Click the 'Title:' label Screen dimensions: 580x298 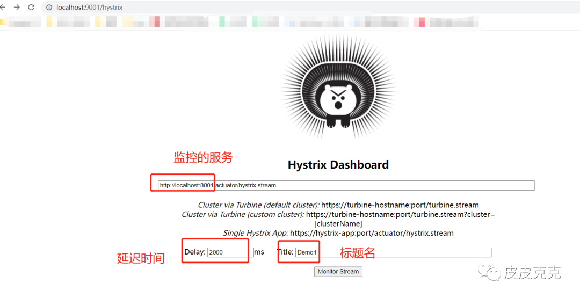[x=285, y=252]
